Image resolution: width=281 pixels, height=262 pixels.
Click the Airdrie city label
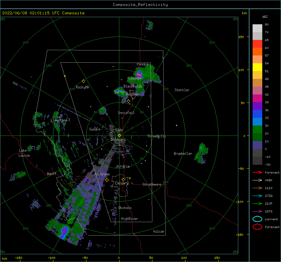(123, 166)
